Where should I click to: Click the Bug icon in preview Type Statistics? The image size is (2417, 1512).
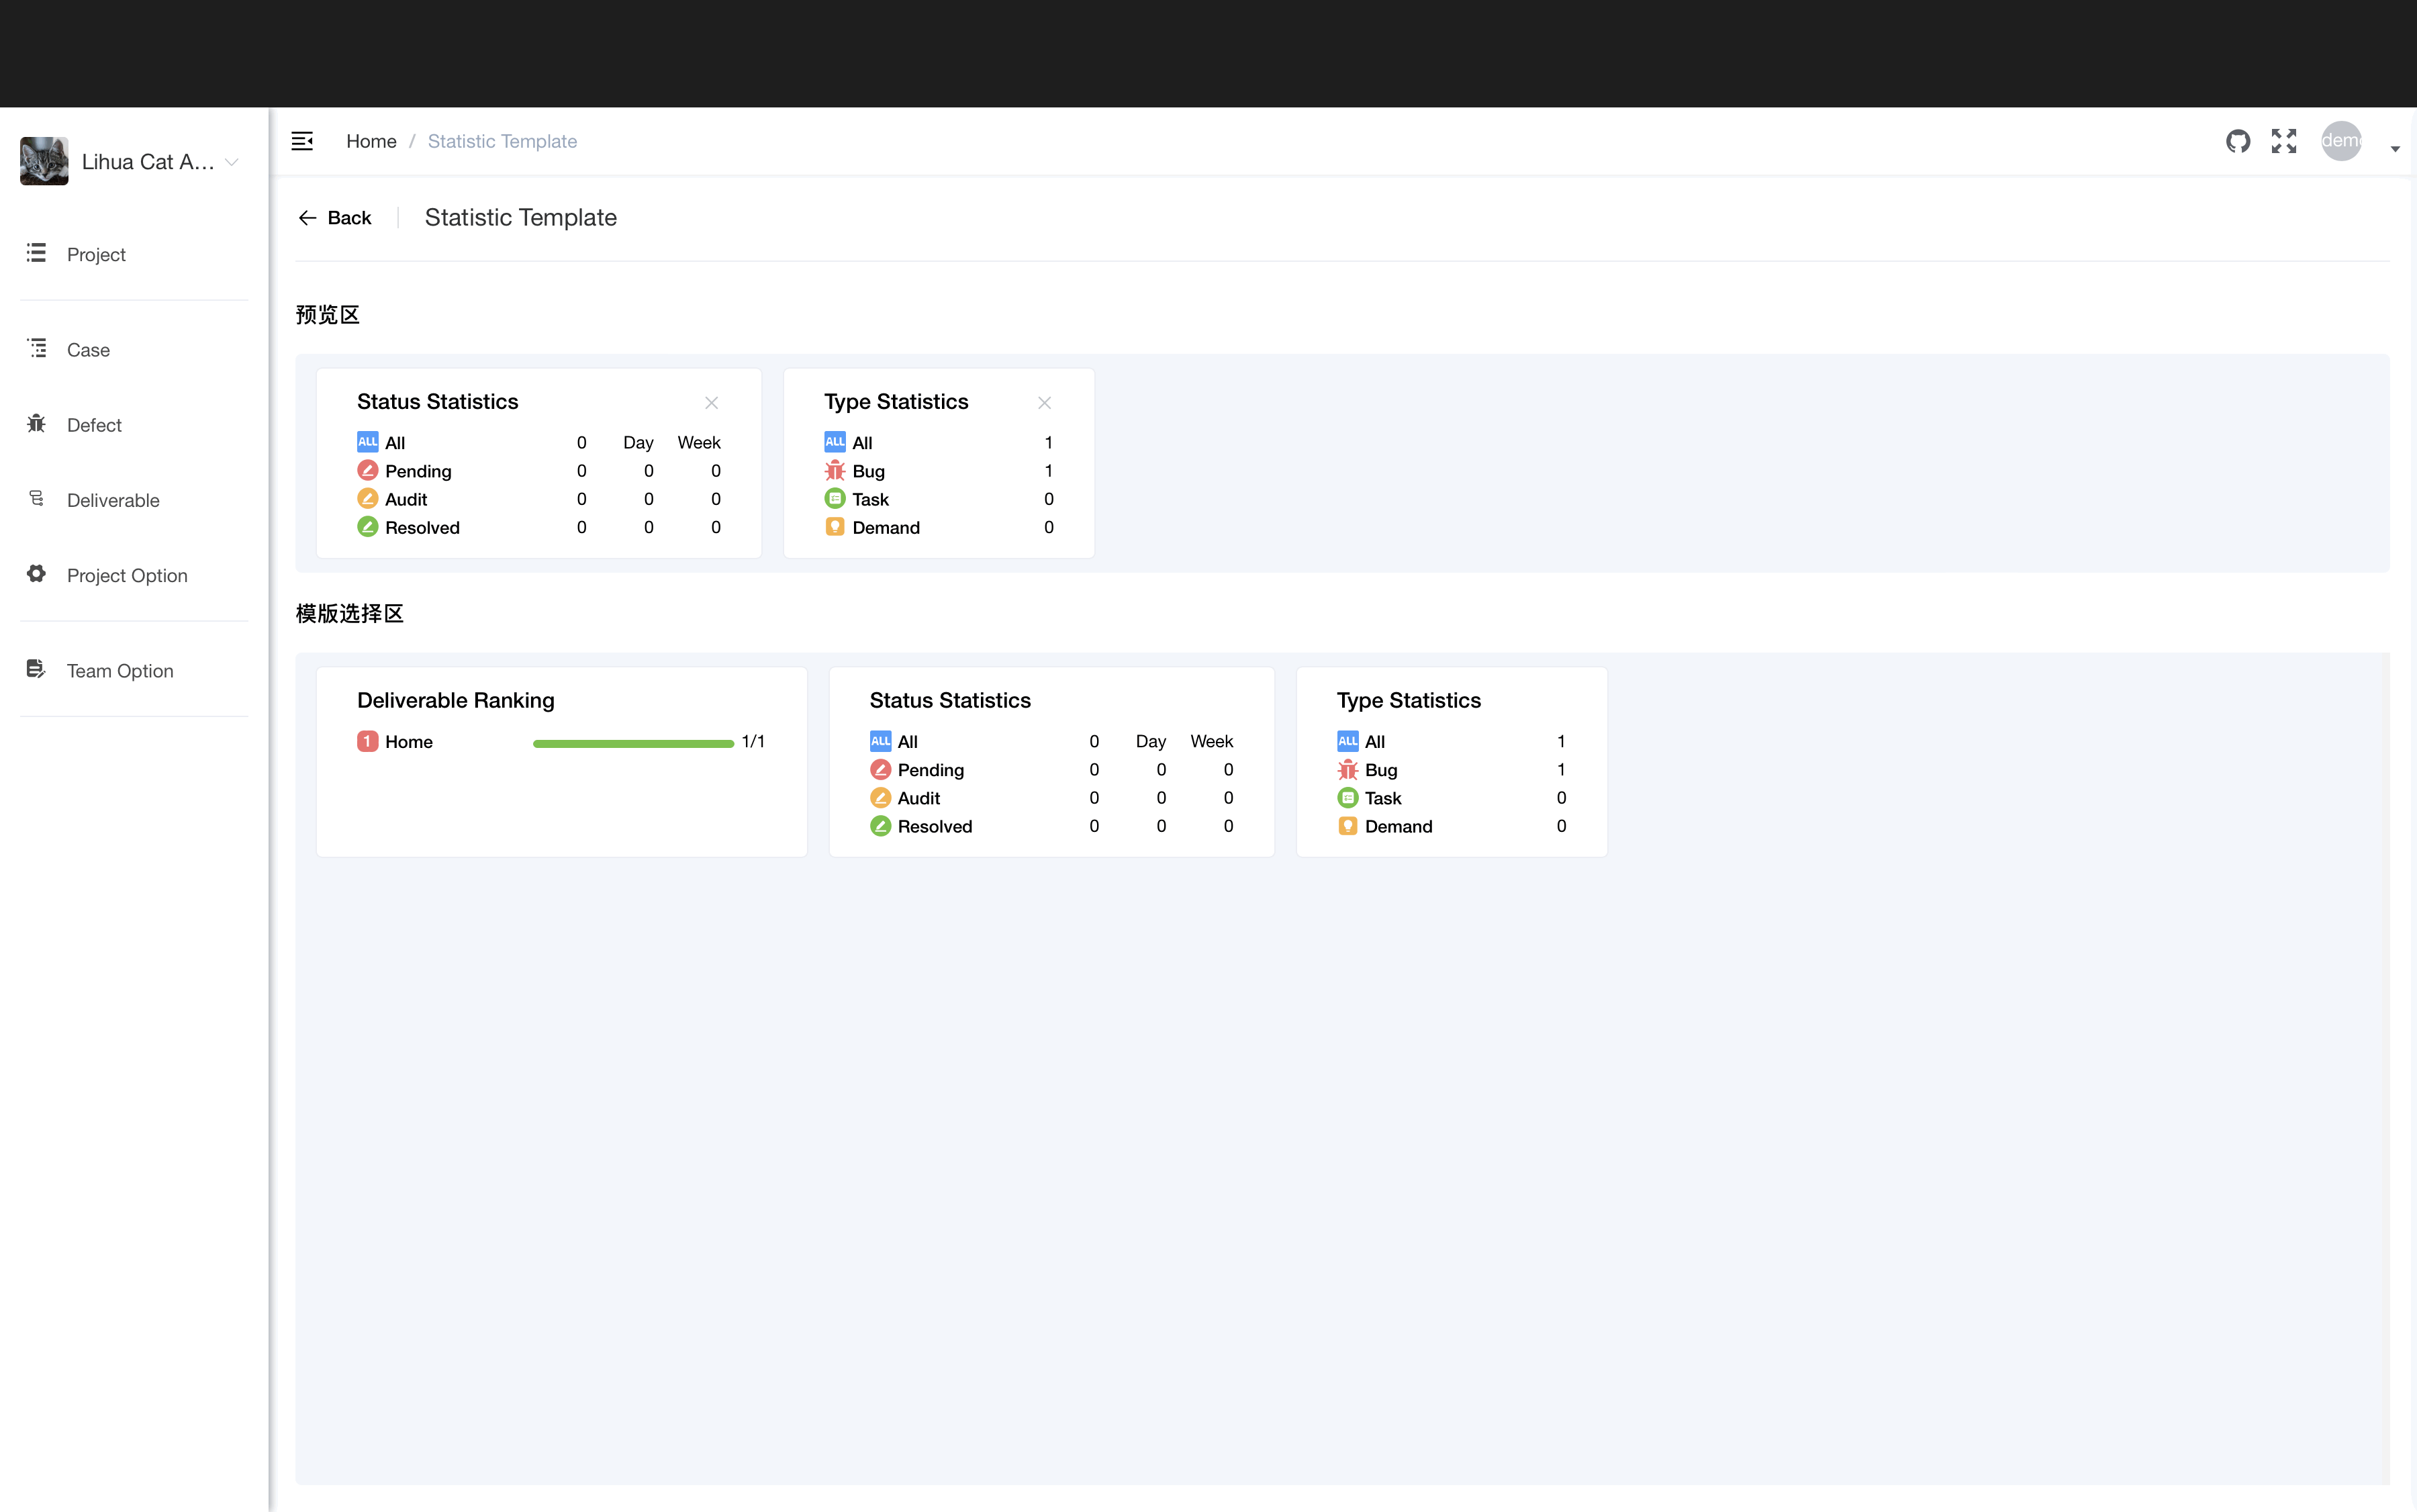pyautogui.click(x=835, y=470)
